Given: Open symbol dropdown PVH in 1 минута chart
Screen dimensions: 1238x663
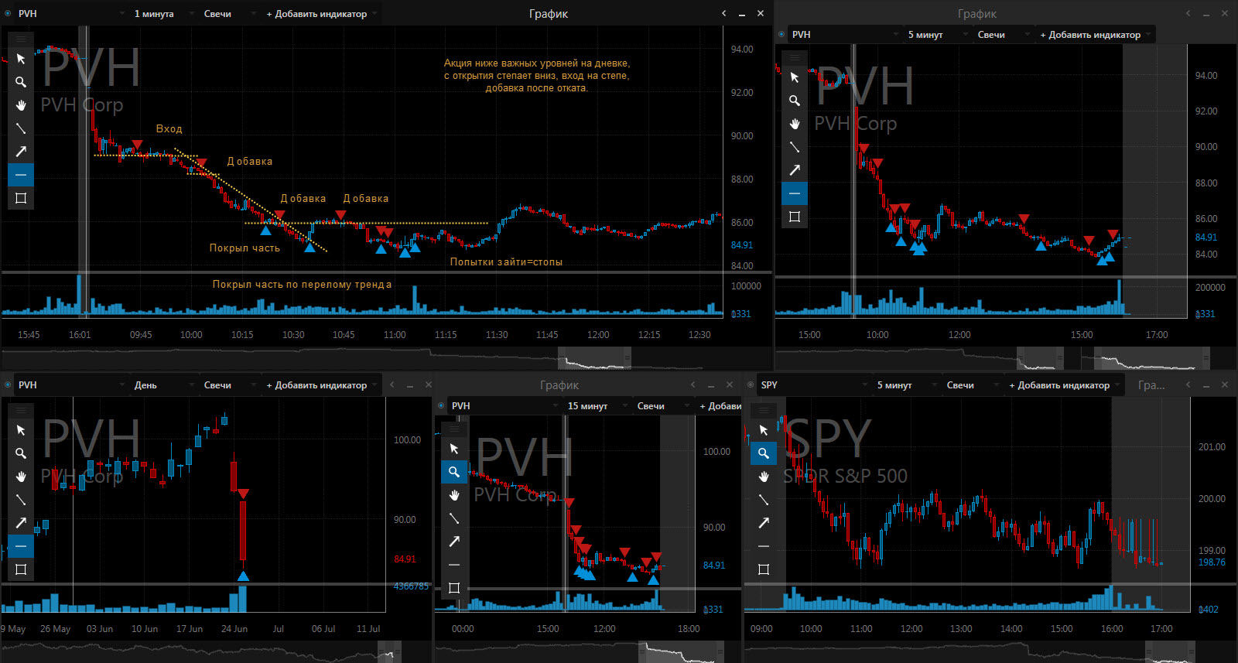Looking at the screenshot, I should (71, 13).
